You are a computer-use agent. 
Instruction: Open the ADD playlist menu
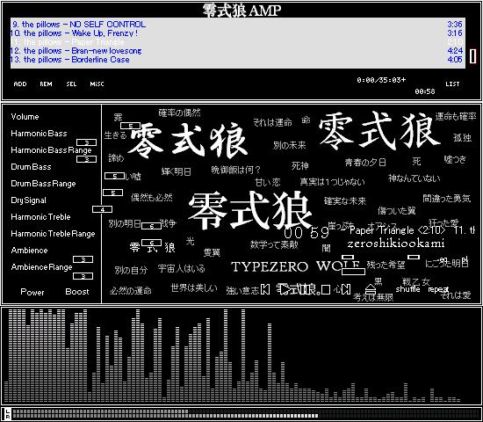coord(20,84)
